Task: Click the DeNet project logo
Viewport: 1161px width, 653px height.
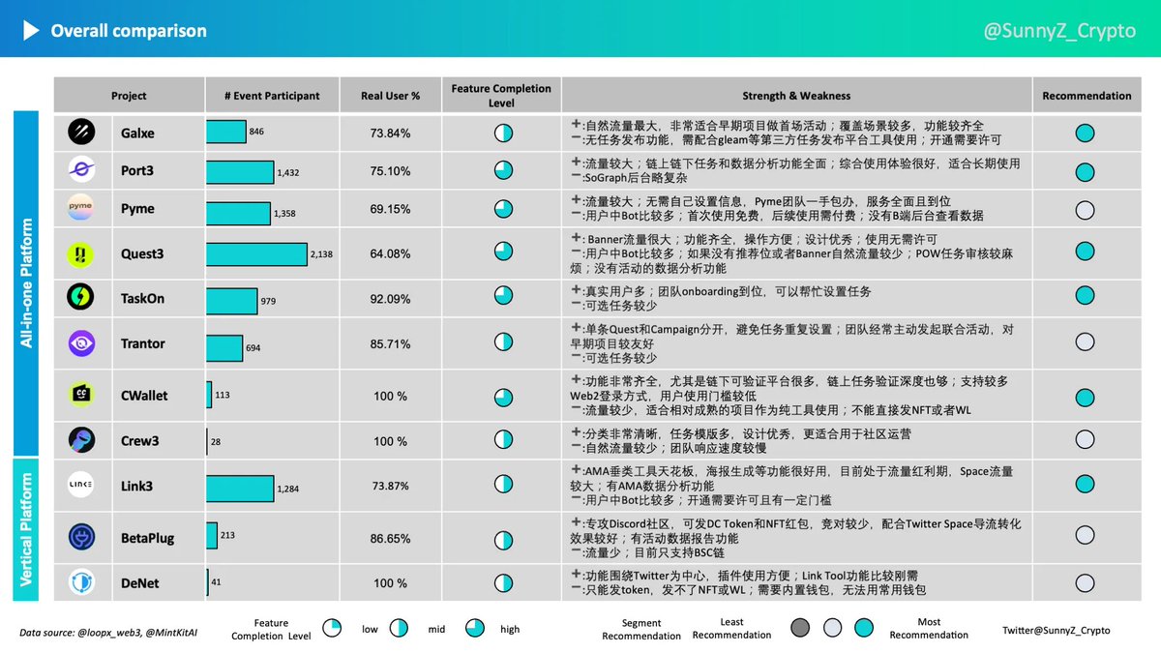Action: [x=80, y=582]
